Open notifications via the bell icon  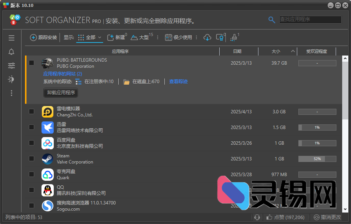tap(11, 52)
